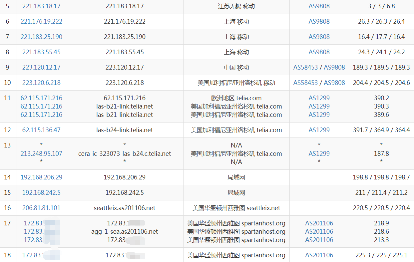The width and height of the screenshot is (414, 262).
Task: Open the AS58453 link in hop 10 row
Action: click(x=305, y=83)
